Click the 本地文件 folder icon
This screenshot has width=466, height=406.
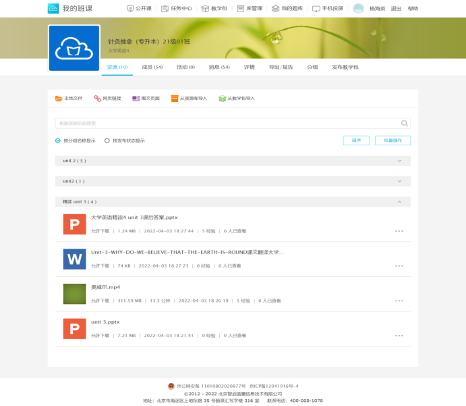[59, 99]
